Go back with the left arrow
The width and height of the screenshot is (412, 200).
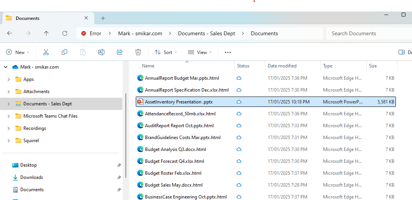point(10,33)
